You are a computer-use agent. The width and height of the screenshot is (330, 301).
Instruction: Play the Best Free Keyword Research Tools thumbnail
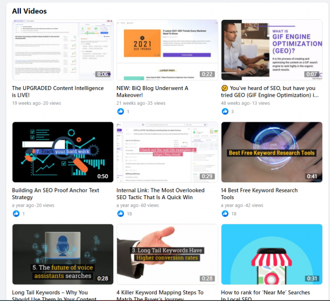pos(272,152)
